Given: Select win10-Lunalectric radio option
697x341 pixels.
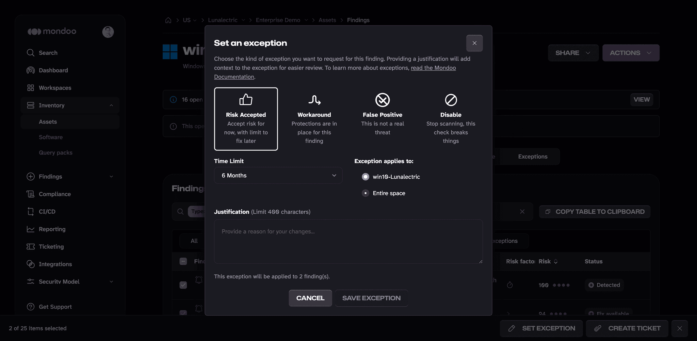Looking at the screenshot, I should coord(366,177).
